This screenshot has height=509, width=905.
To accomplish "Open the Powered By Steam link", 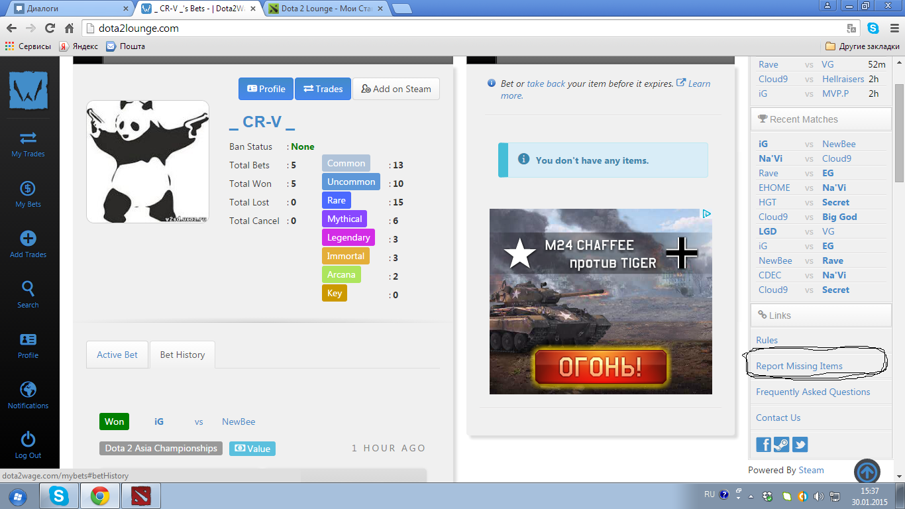I will pos(811,470).
